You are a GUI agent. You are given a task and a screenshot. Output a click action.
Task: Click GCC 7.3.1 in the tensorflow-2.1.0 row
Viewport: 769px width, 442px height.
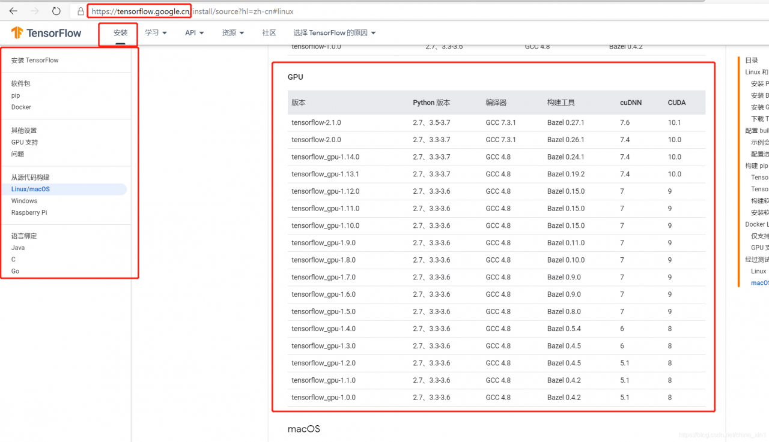point(501,122)
